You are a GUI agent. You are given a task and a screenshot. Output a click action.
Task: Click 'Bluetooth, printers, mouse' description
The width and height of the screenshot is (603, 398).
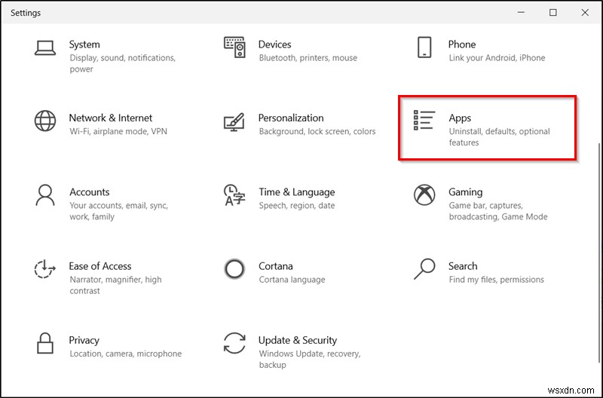tap(308, 58)
